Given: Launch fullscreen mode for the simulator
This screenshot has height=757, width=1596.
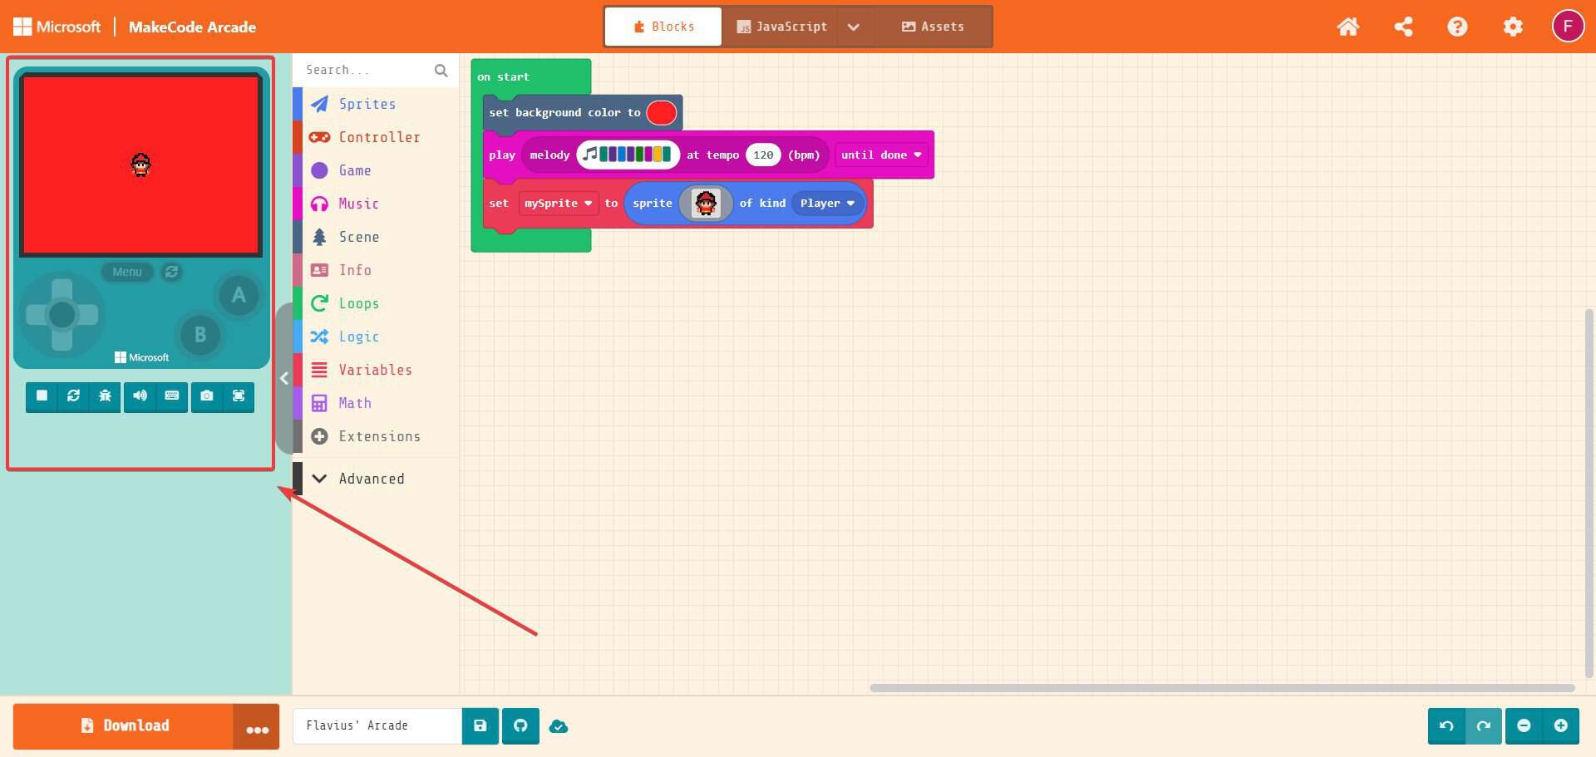Looking at the screenshot, I should tap(239, 396).
